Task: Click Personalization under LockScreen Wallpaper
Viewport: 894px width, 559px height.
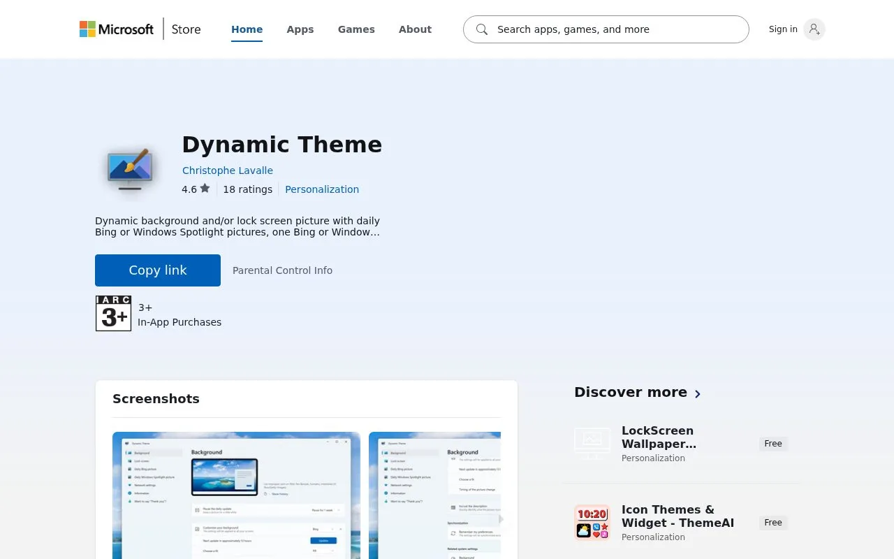Action: pos(653,458)
